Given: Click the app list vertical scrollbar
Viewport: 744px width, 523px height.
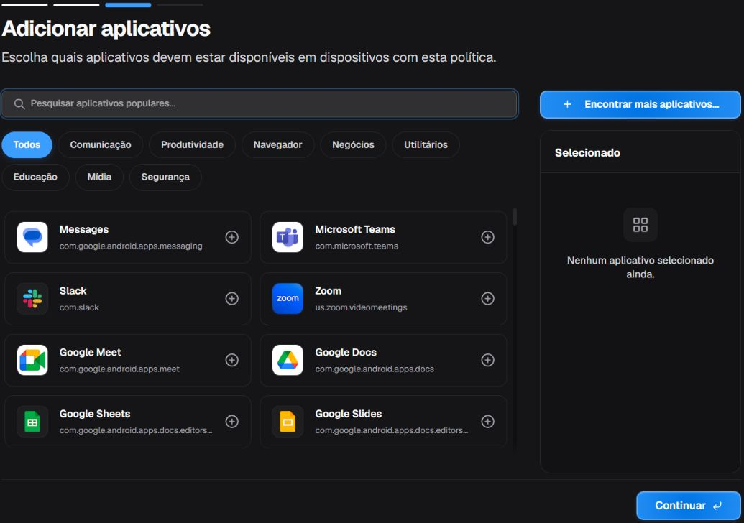Looking at the screenshot, I should (515, 217).
